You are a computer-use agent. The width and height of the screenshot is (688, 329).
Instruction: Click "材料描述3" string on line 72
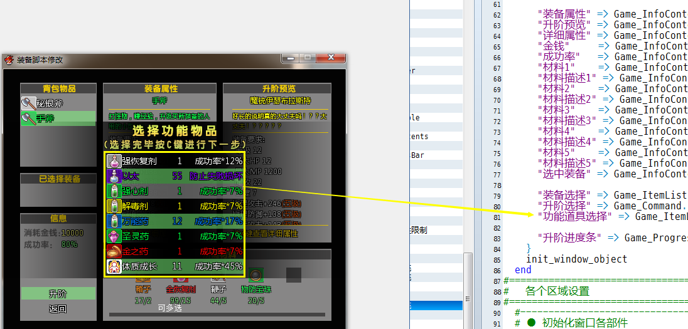(x=567, y=120)
